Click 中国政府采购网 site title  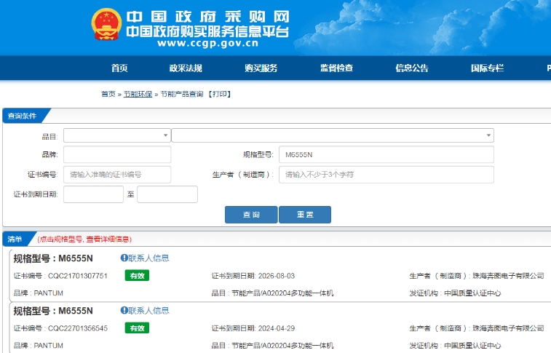207,17
